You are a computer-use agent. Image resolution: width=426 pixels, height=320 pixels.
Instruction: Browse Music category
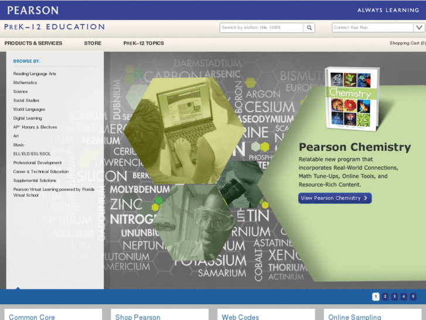coord(19,145)
